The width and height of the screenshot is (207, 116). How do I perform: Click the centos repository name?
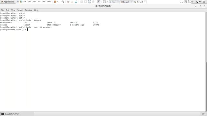pos(4,25)
